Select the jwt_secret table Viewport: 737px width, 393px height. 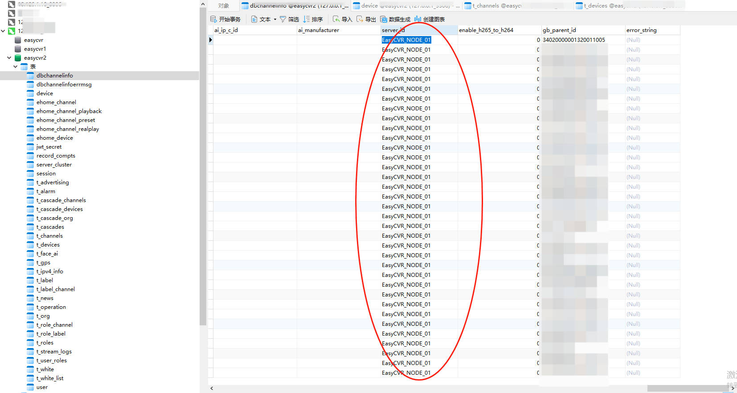[x=49, y=147]
